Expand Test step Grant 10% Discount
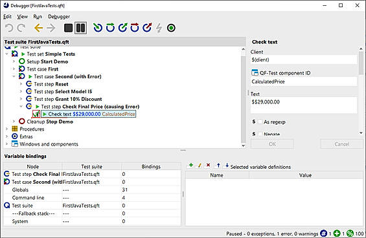Viewport: 366px width, 238px height. [x=21, y=99]
